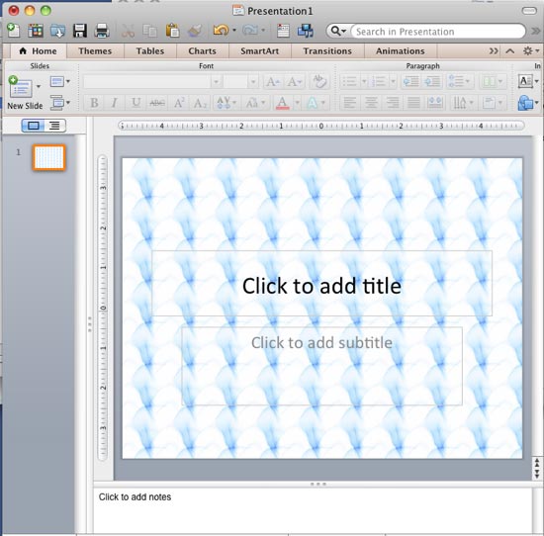The image size is (544, 536).
Task: Click the Open file folder icon
Action: pos(57,31)
